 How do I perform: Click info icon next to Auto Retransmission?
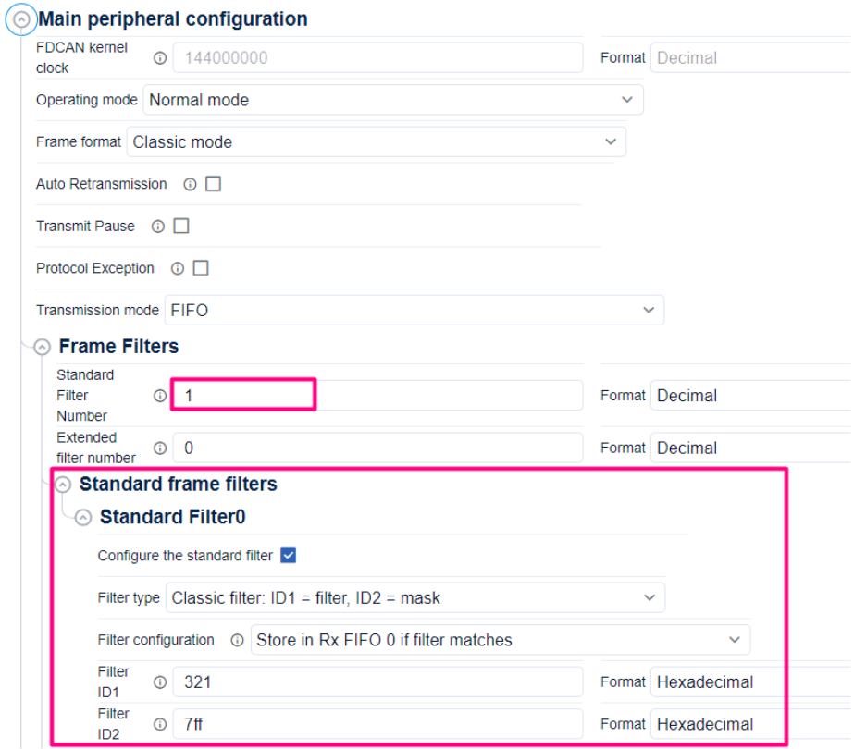[x=190, y=184]
